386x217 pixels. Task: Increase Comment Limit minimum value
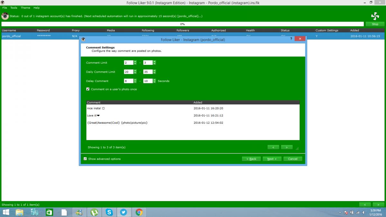tap(135, 62)
